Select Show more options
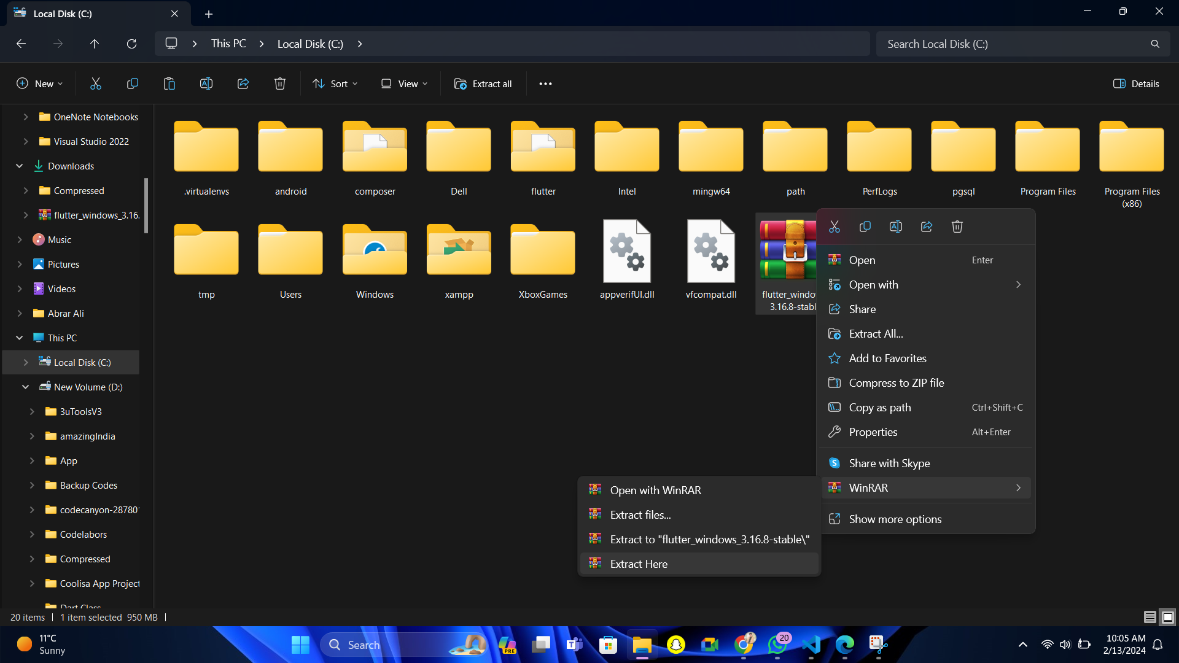 click(926, 519)
